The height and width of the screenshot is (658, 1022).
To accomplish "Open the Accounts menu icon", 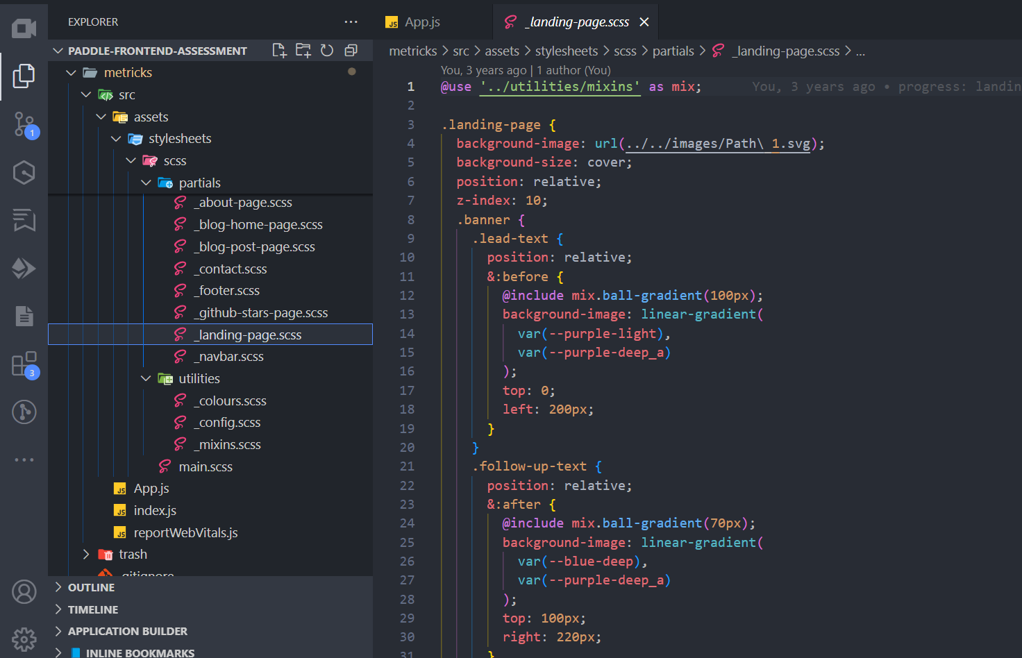I will [24, 592].
